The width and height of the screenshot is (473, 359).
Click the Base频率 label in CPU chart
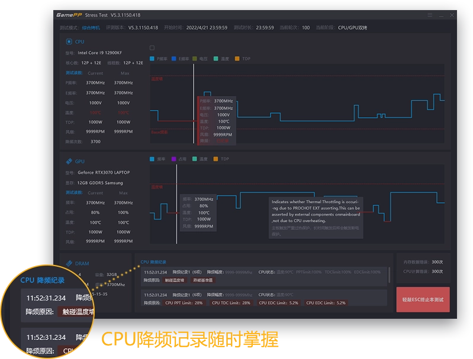click(x=160, y=132)
